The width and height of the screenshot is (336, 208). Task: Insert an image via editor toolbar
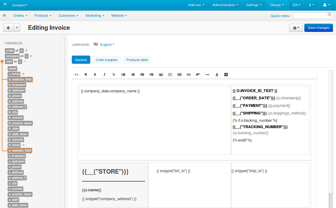click(161, 74)
